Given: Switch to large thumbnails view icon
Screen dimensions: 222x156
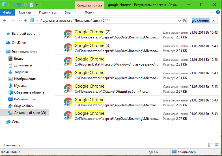Looking at the screenshot, I should [217, 145].
